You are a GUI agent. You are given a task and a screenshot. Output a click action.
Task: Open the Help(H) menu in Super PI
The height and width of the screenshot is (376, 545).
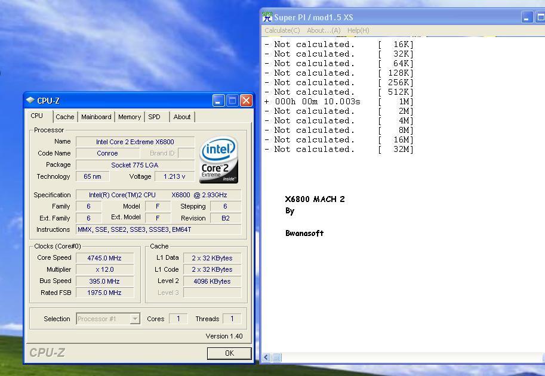[358, 30]
